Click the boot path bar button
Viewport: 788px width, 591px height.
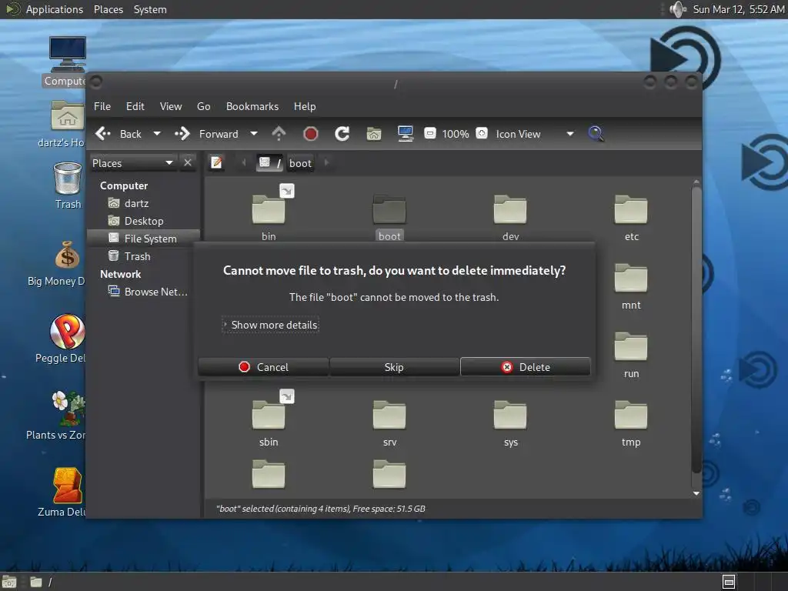(x=300, y=163)
